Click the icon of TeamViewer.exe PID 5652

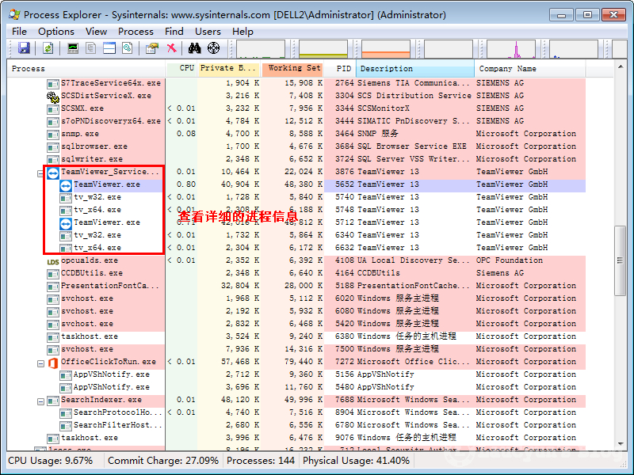pyautogui.click(x=66, y=185)
